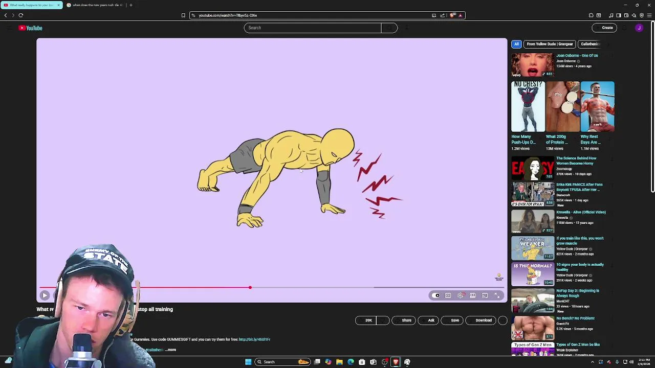
Task: Open a new browser tab
Action: click(130, 5)
